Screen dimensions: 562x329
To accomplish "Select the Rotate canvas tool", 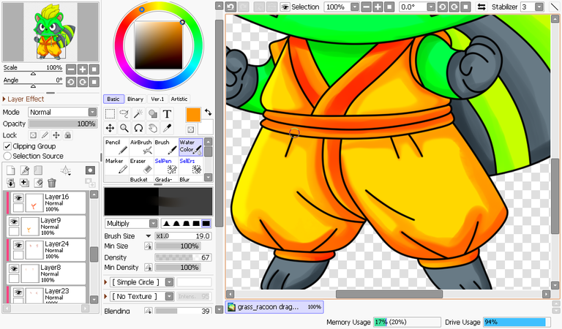I will point(138,128).
